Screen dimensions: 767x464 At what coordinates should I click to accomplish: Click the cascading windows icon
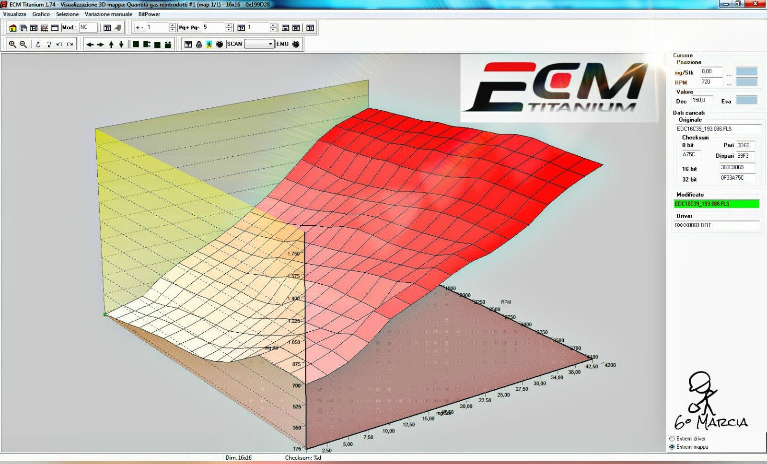click(x=23, y=28)
